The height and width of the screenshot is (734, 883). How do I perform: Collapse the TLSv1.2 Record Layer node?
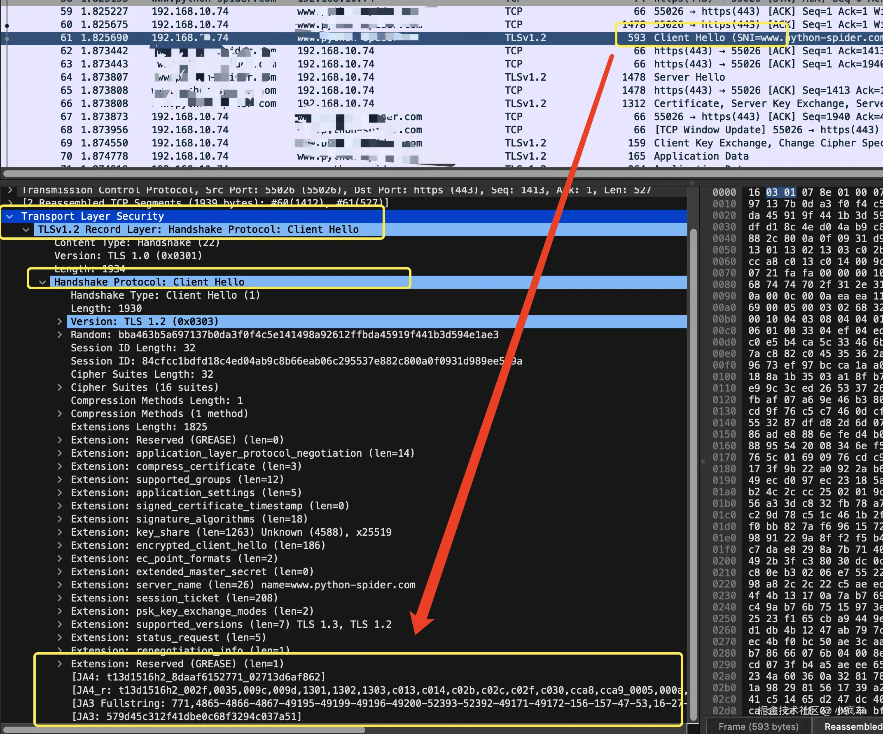click(26, 230)
